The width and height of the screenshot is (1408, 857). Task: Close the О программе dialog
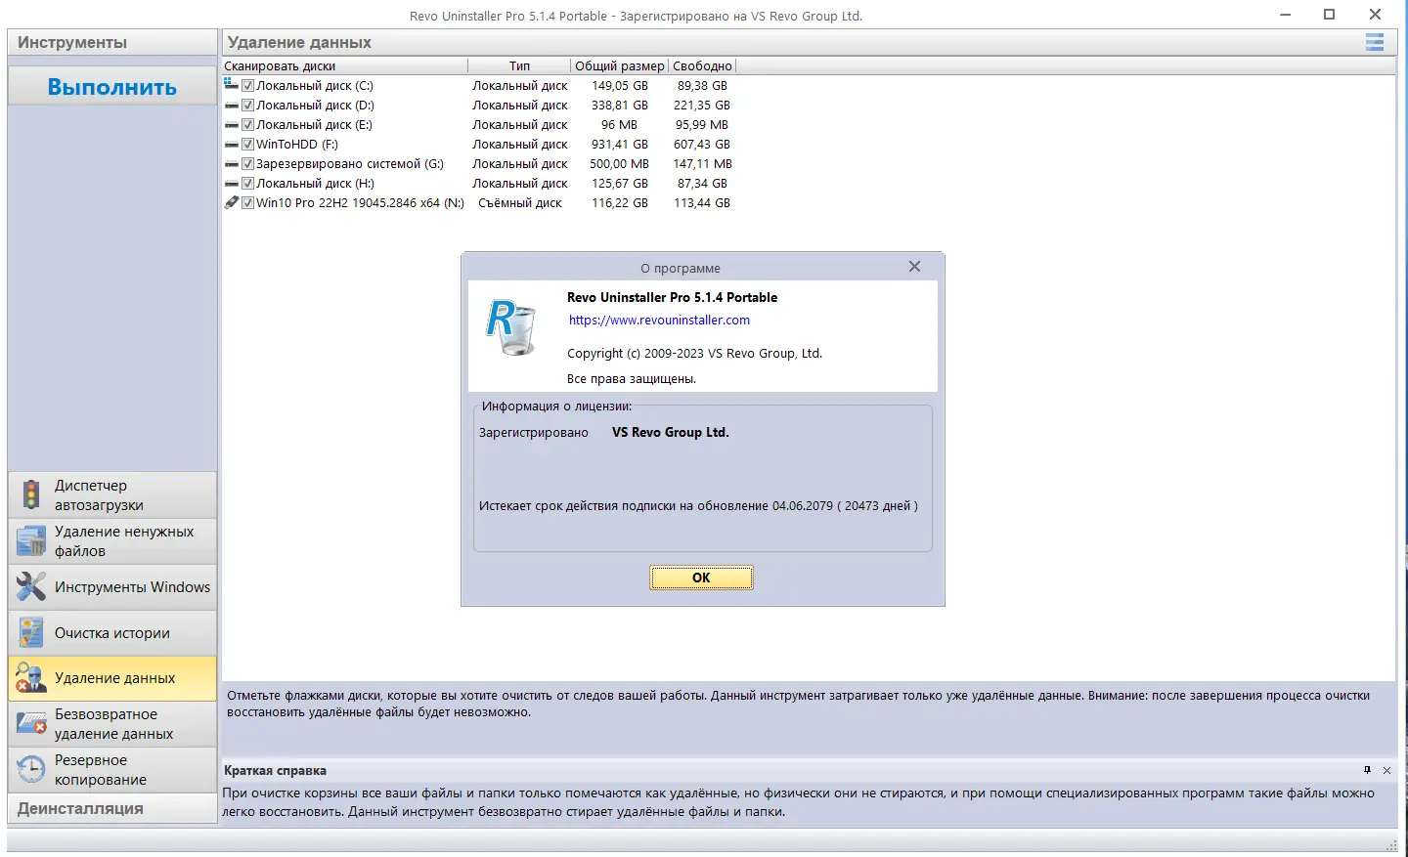(914, 267)
